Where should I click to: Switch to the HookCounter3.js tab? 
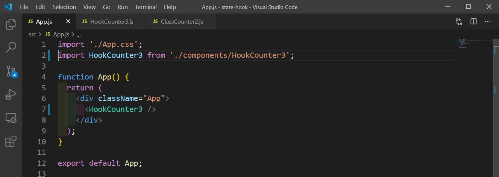pos(111,22)
